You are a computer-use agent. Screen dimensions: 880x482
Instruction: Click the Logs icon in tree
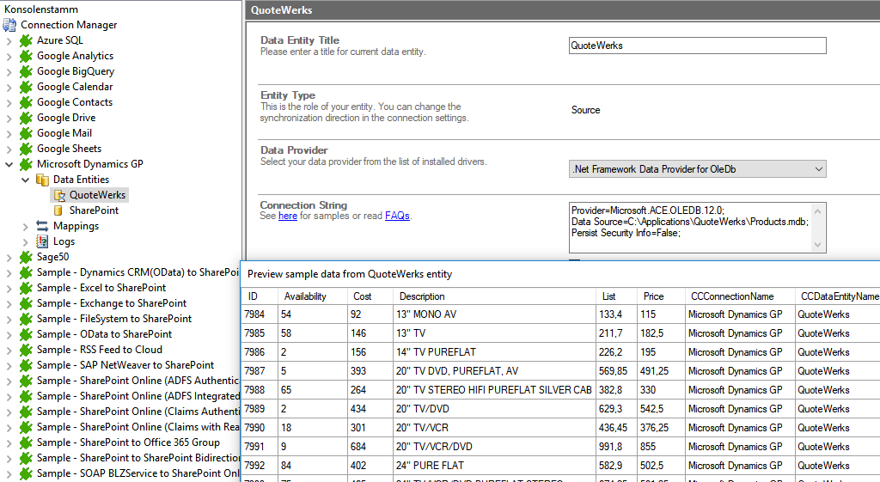pos(42,241)
